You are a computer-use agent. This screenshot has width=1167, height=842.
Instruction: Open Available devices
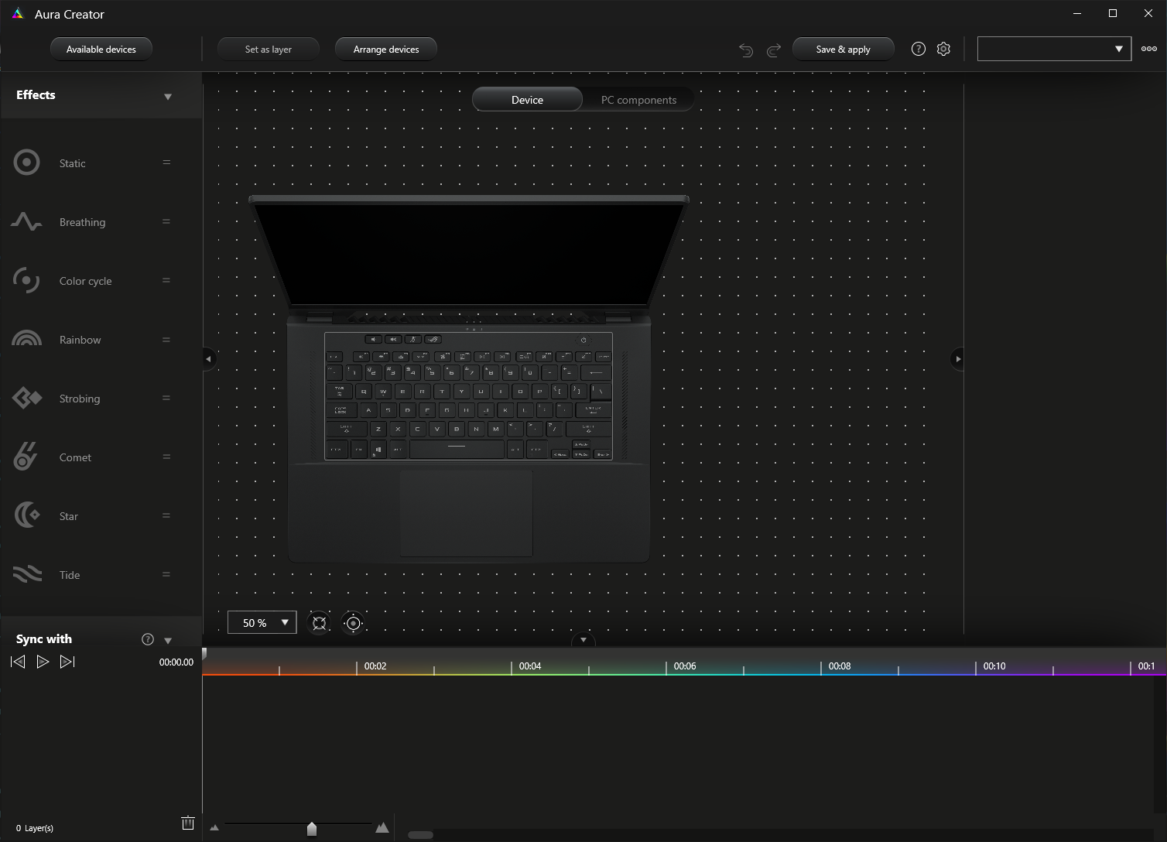coord(101,50)
